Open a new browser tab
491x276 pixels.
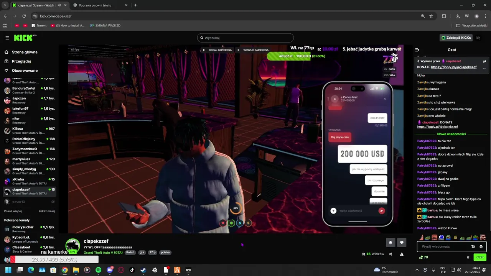click(135, 5)
